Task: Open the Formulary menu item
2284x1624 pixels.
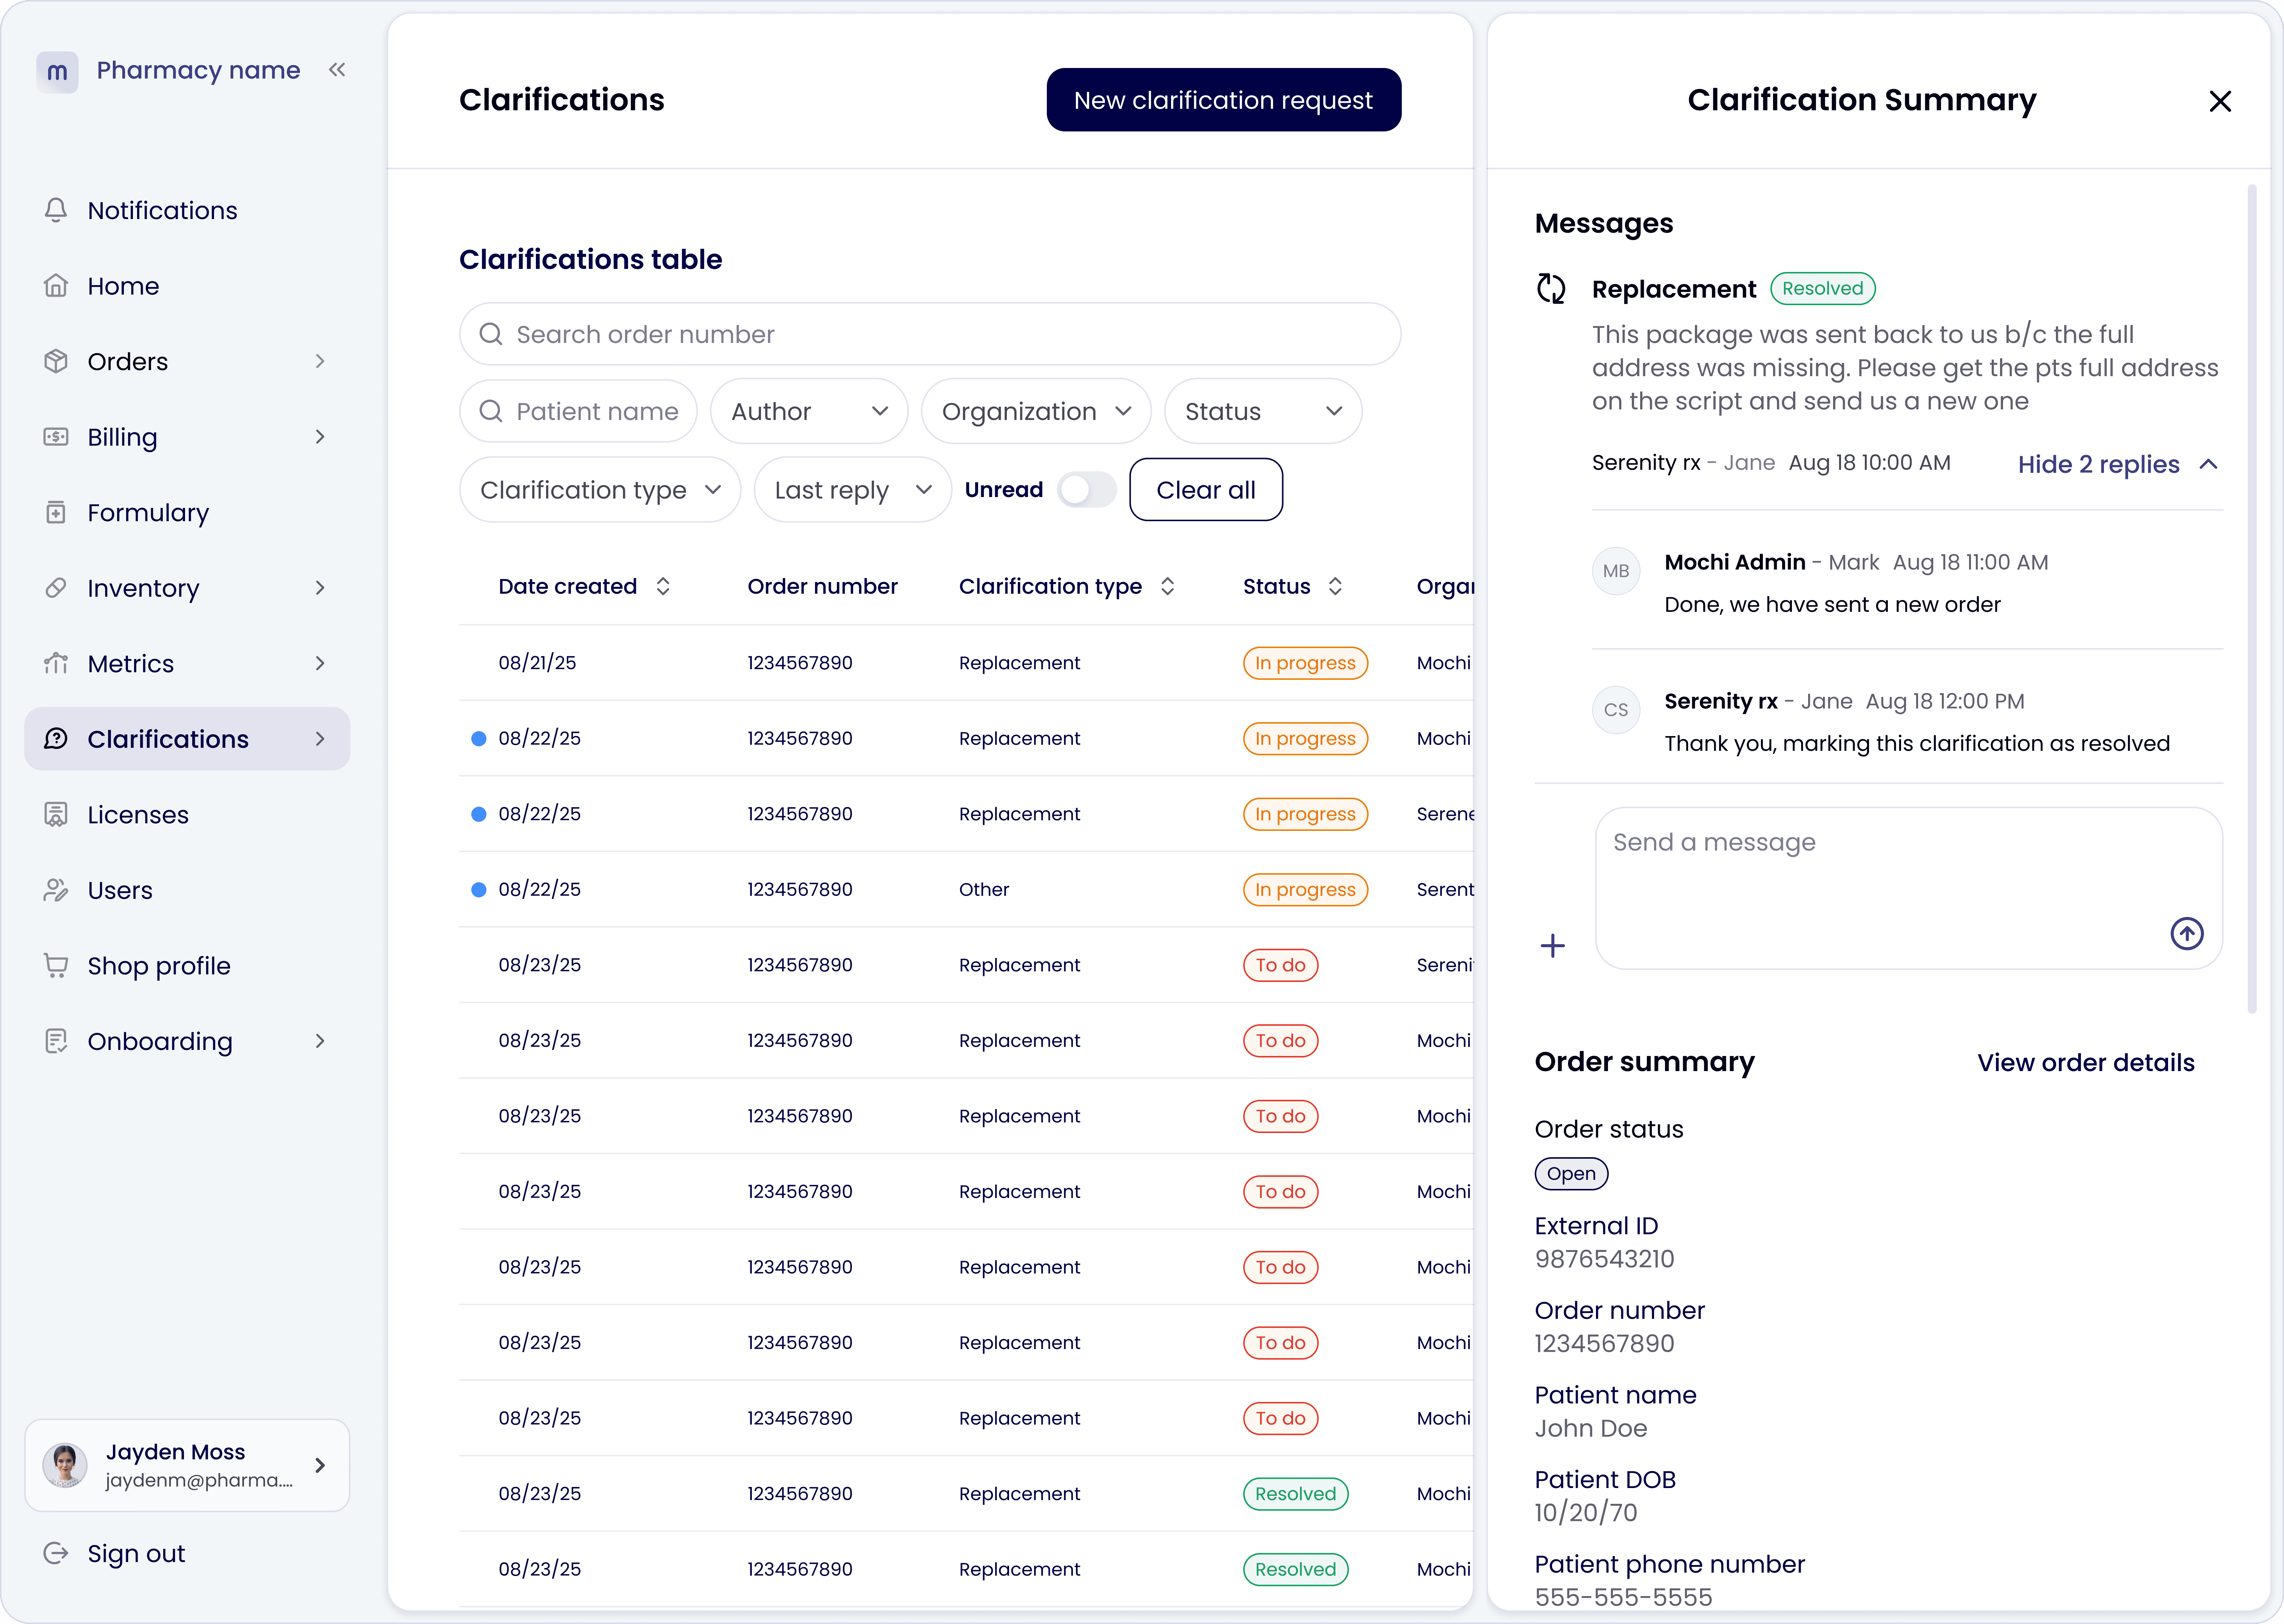Action: pyautogui.click(x=187, y=512)
